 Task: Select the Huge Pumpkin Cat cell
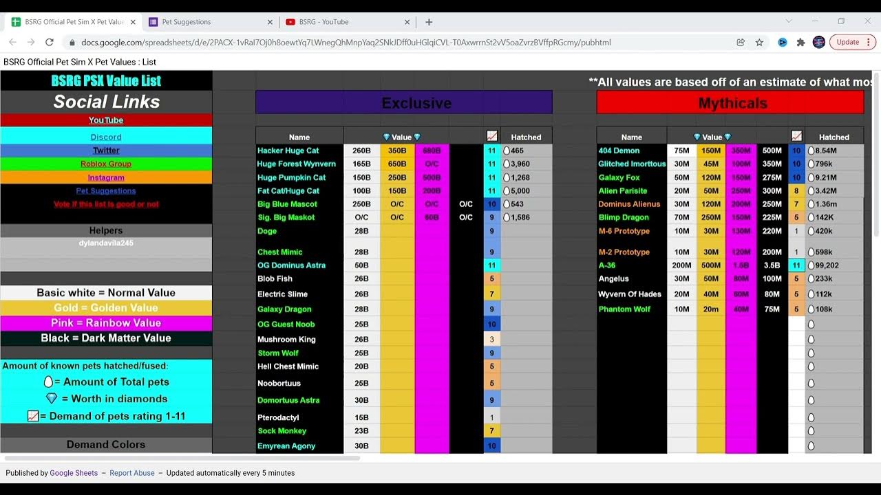[x=299, y=177]
